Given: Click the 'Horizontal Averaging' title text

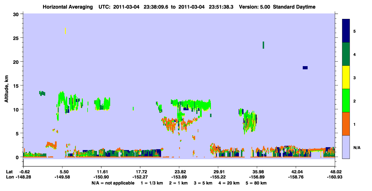Looking at the screenshot, I should click(68, 7).
